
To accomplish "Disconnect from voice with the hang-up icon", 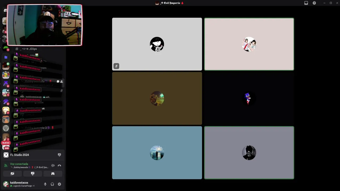I will click(59, 166).
